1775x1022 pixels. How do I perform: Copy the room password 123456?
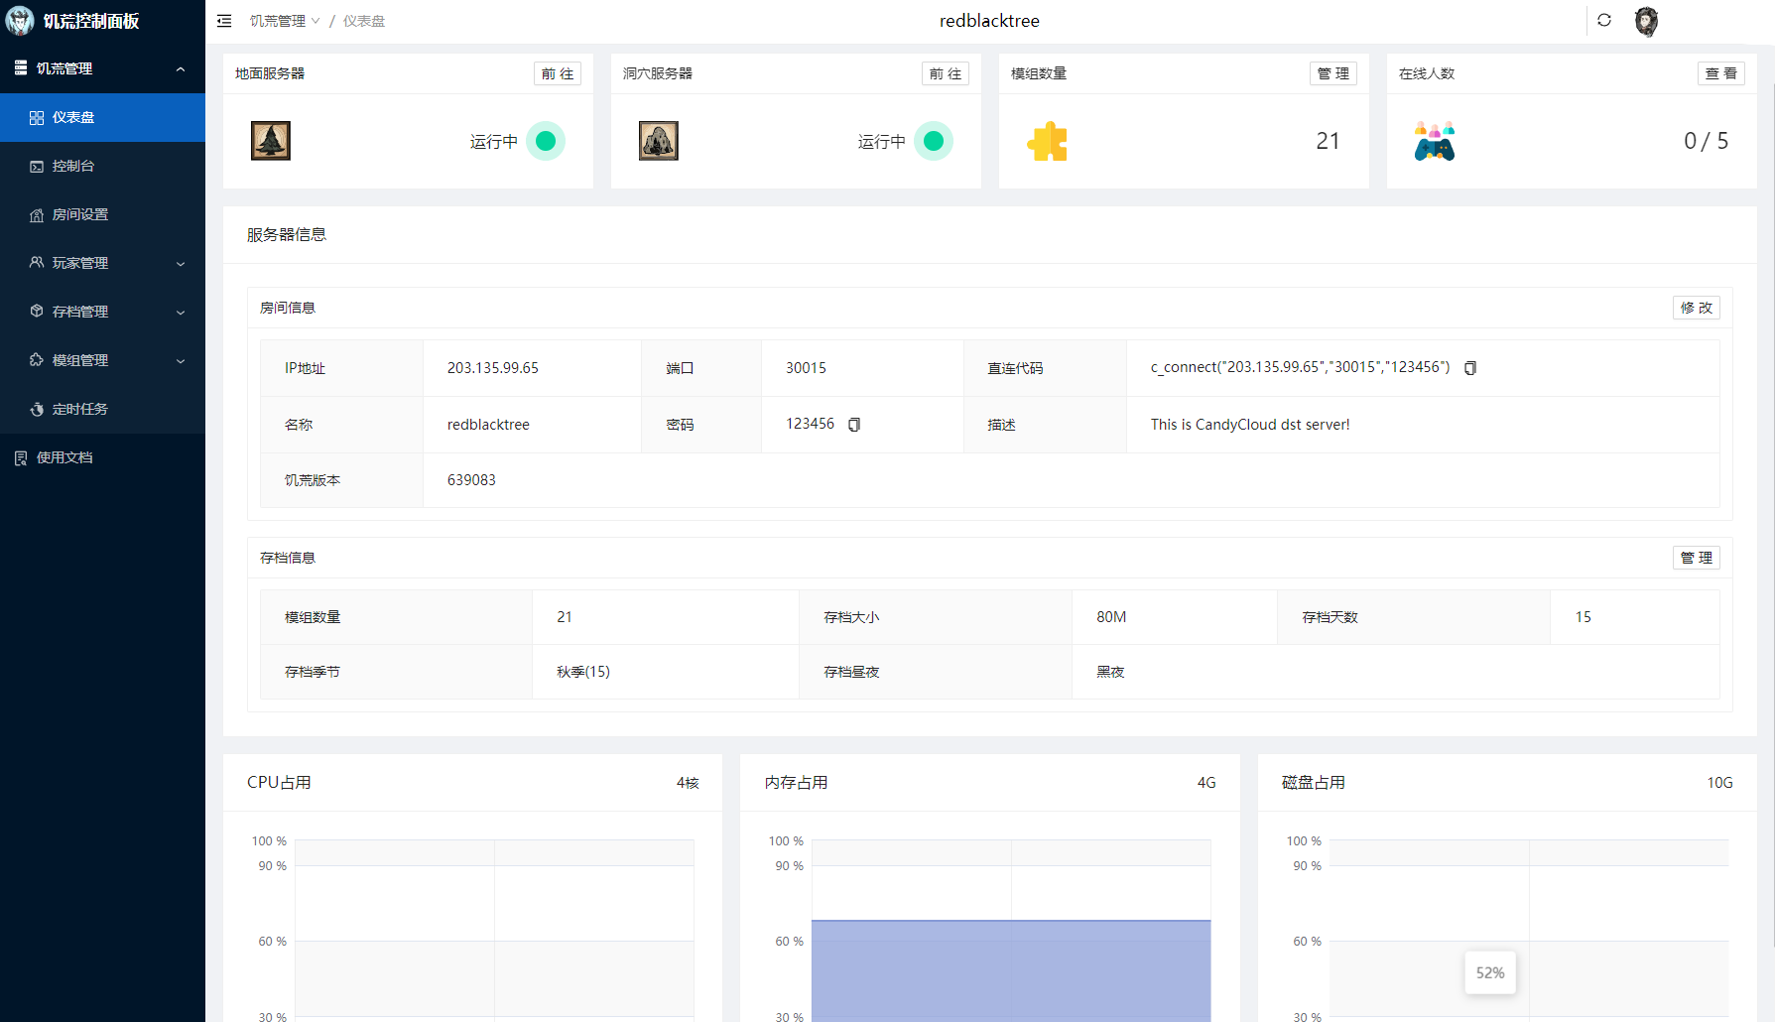[854, 425]
